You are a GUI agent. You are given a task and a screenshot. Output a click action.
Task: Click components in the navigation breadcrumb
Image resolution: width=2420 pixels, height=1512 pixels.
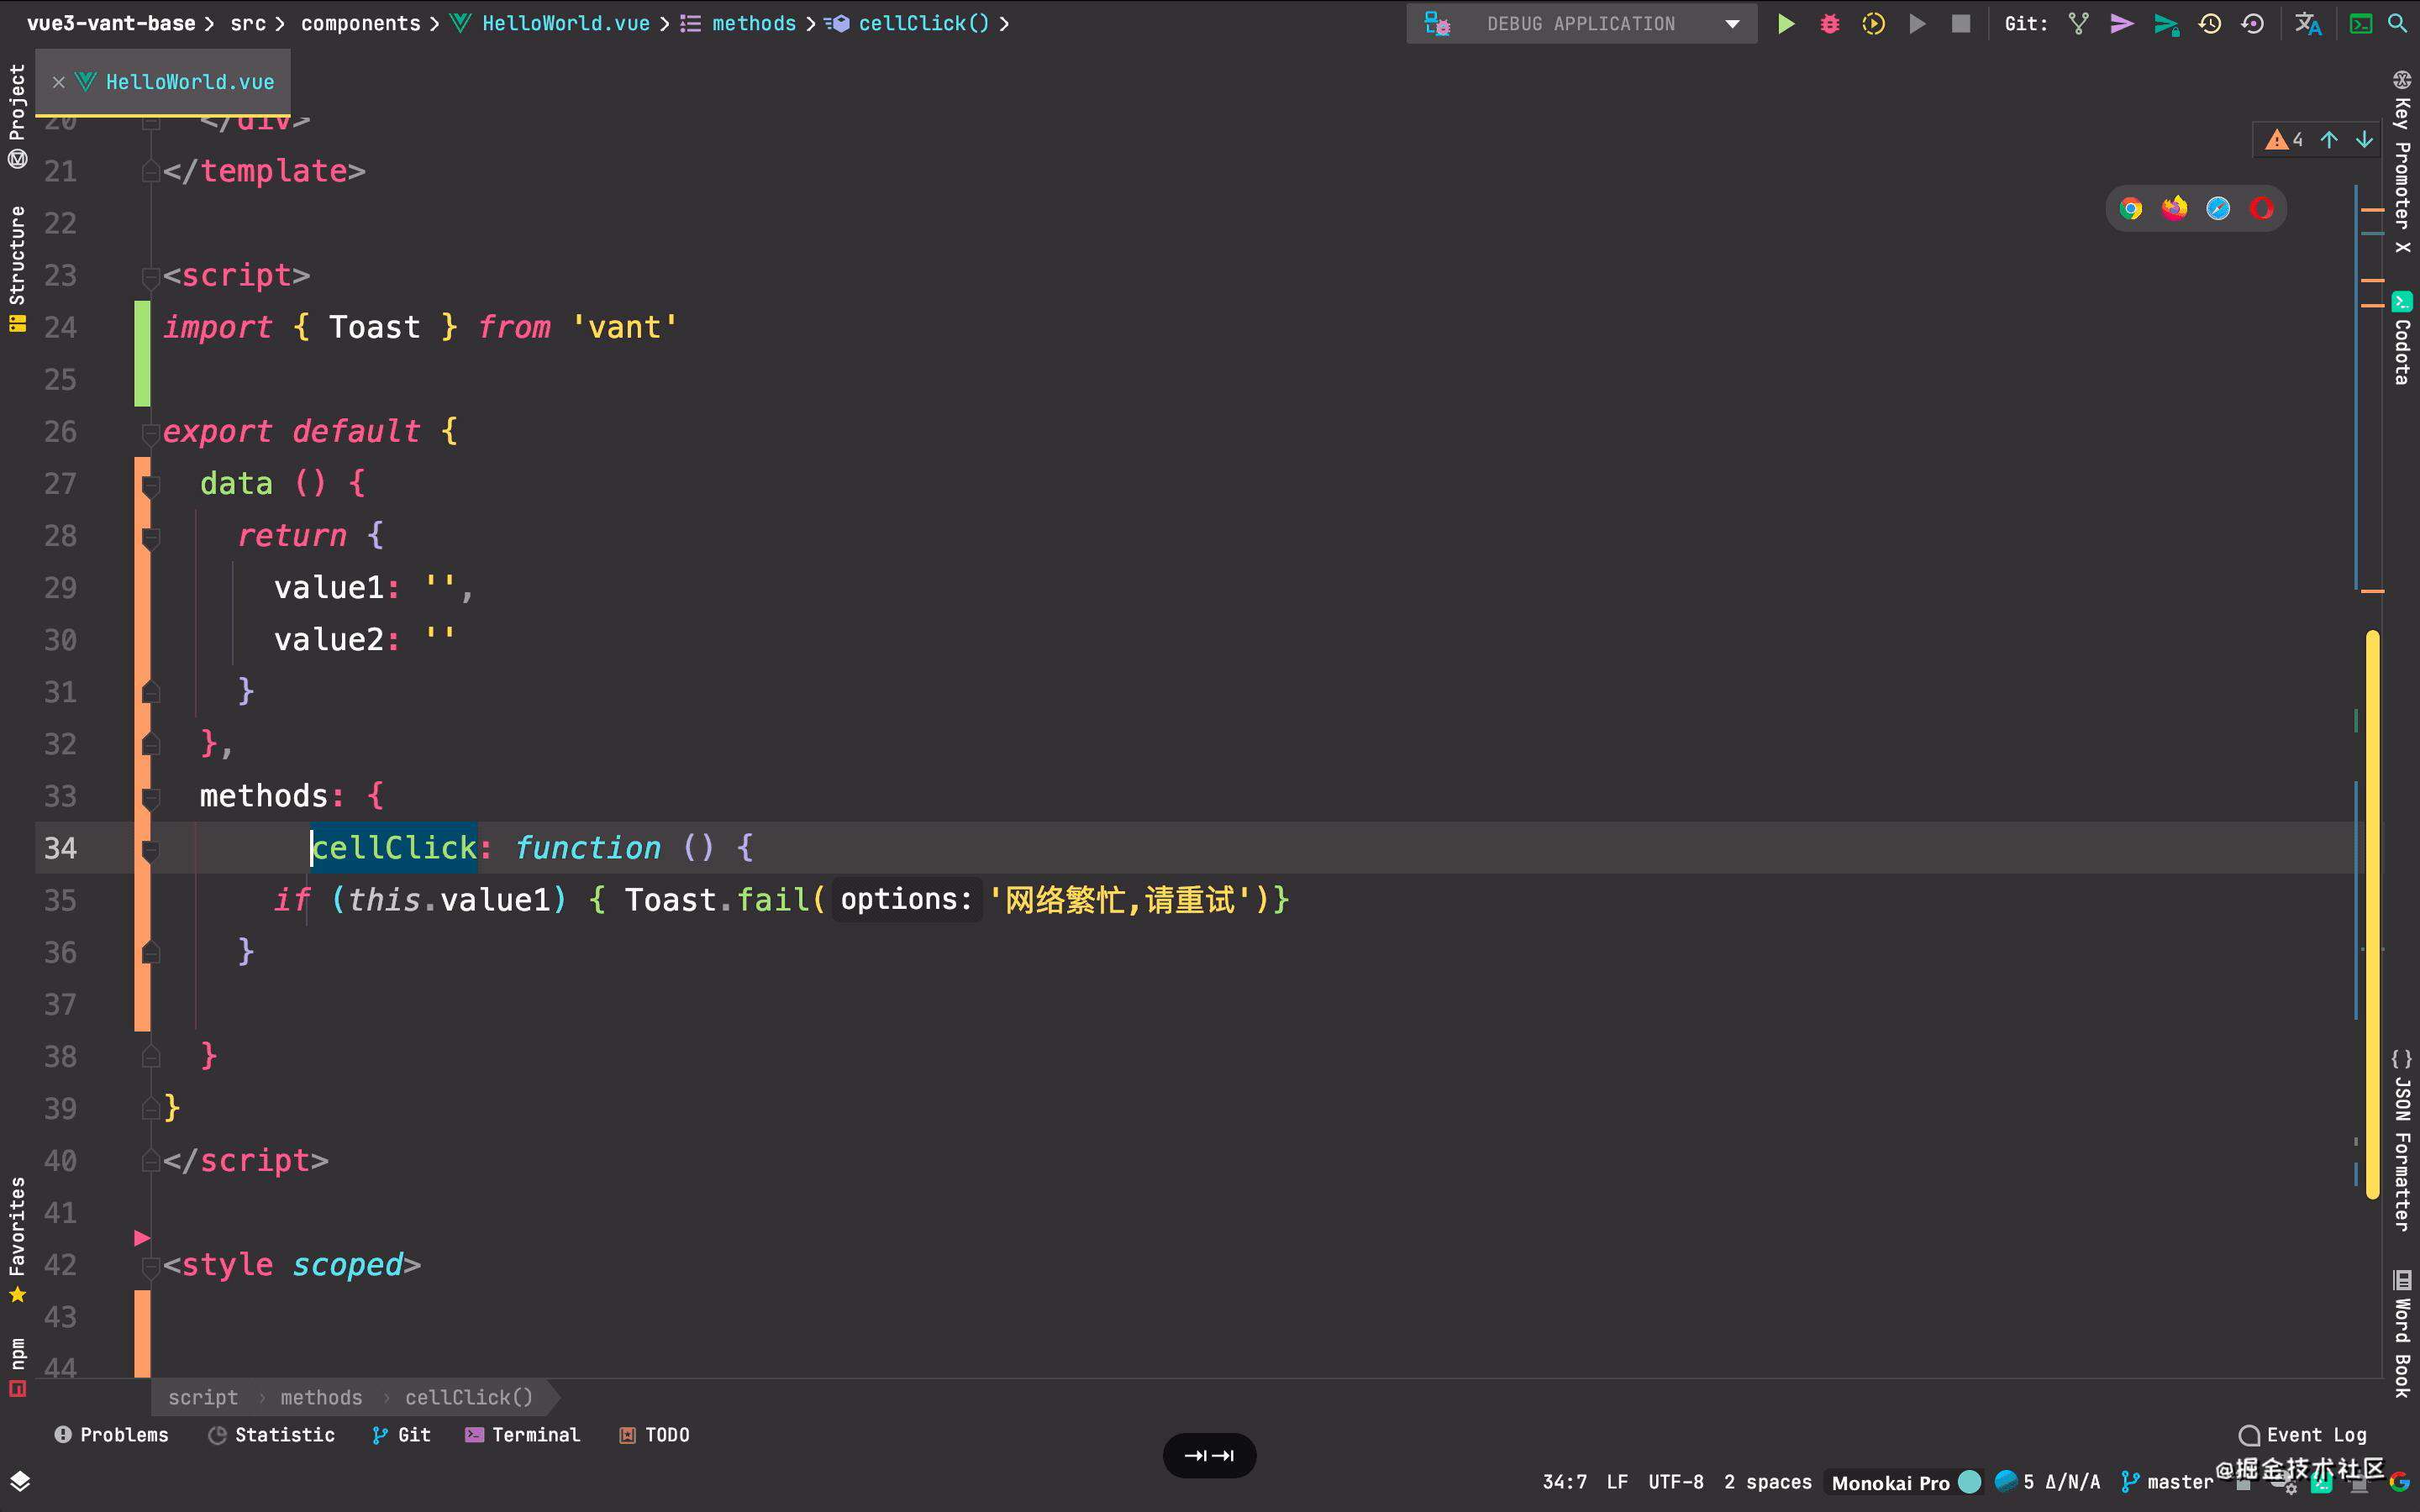coord(360,23)
